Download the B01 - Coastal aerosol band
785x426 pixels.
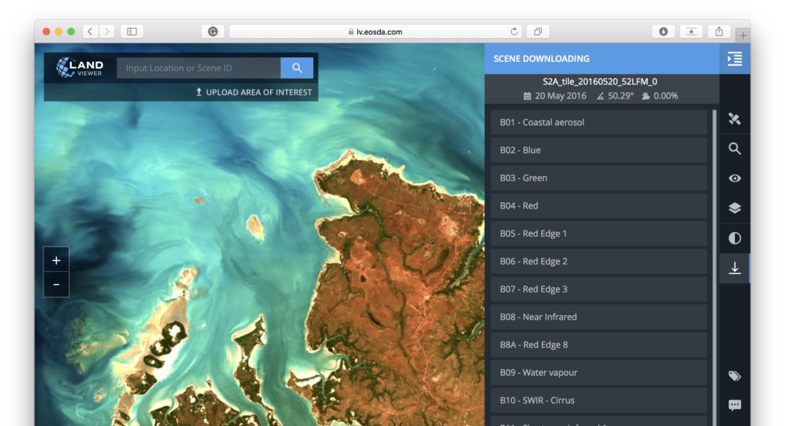598,123
